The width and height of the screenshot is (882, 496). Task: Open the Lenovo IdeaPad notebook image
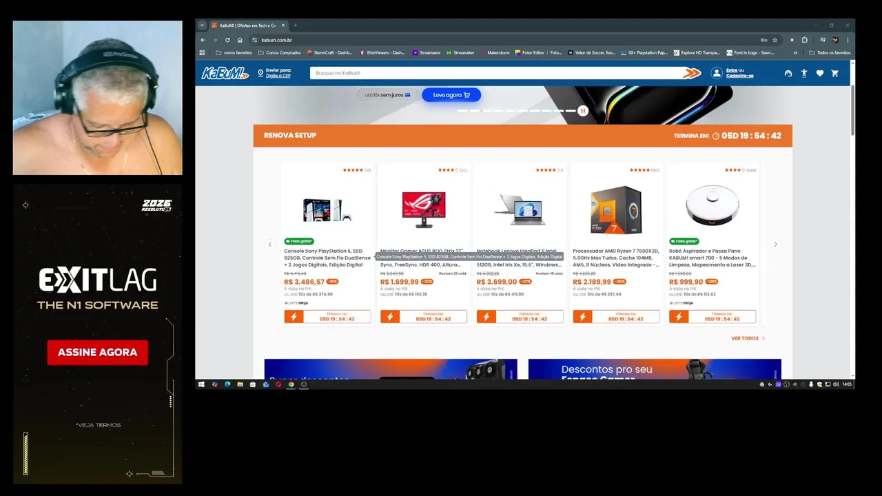tap(520, 209)
